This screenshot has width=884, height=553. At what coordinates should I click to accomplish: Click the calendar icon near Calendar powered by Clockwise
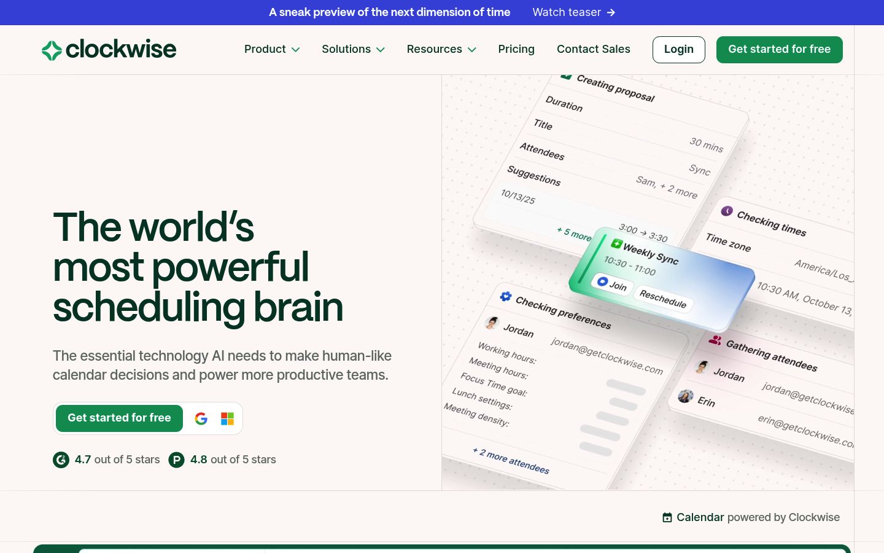667,517
